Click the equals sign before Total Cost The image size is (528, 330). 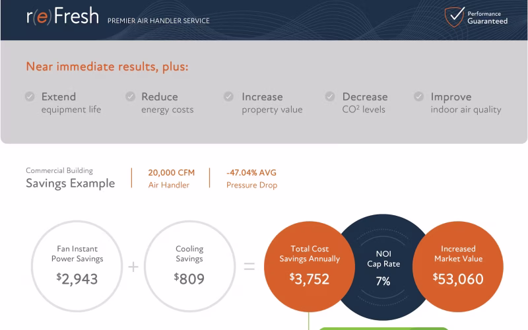249,267
